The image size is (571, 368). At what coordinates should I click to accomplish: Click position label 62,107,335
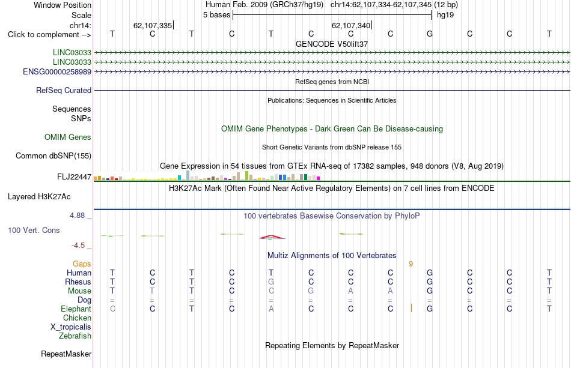[153, 25]
